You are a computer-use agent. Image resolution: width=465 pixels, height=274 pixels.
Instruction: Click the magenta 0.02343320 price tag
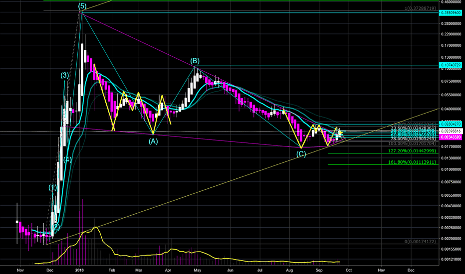coord(451,137)
